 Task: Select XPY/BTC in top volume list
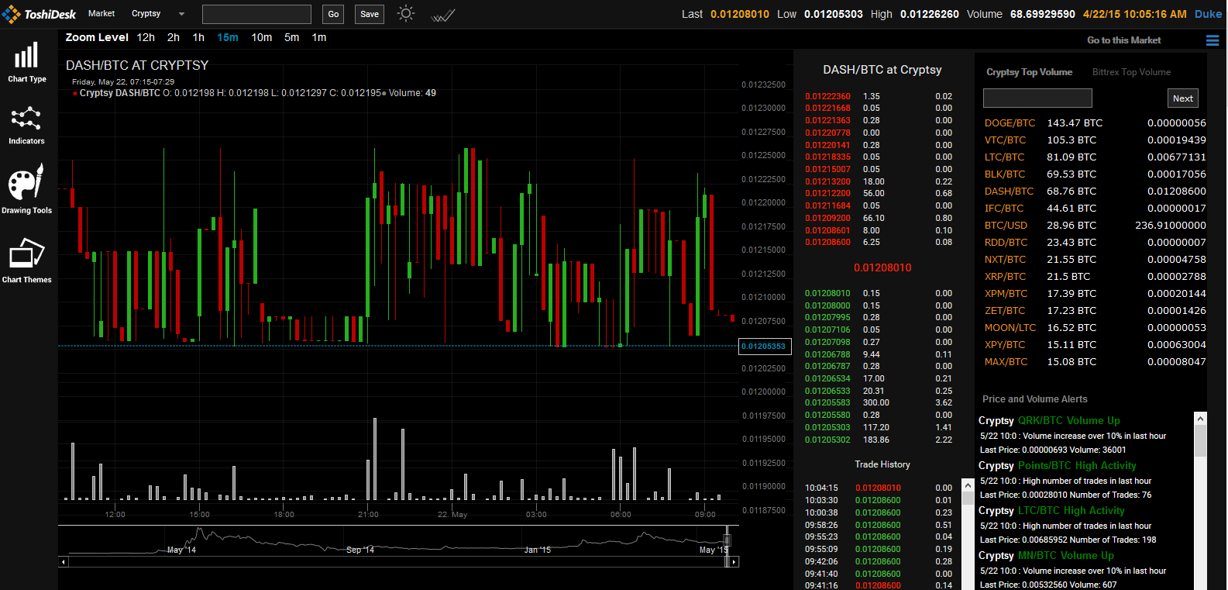(1005, 345)
